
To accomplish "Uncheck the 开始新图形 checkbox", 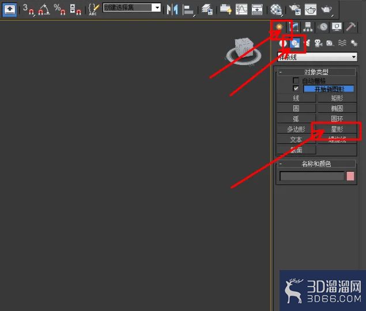I will pyautogui.click(x=296, y=89).
